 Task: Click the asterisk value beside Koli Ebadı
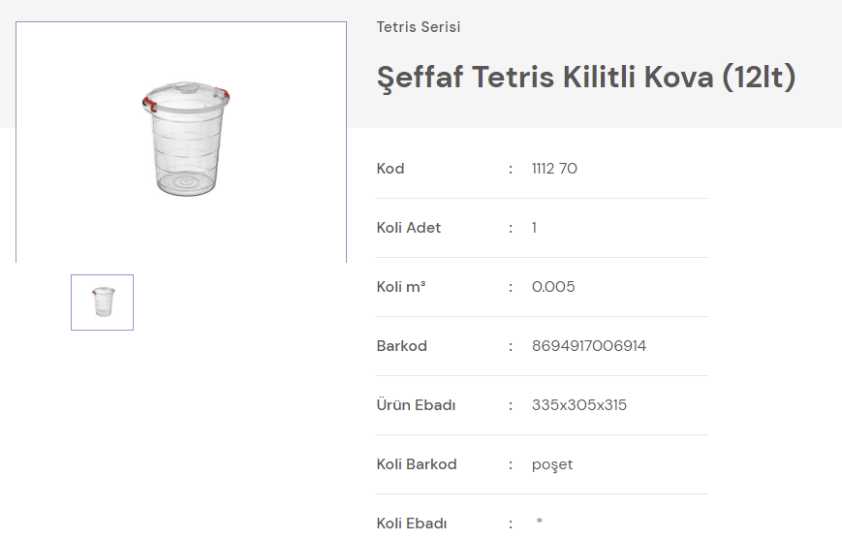pos(539,523)
